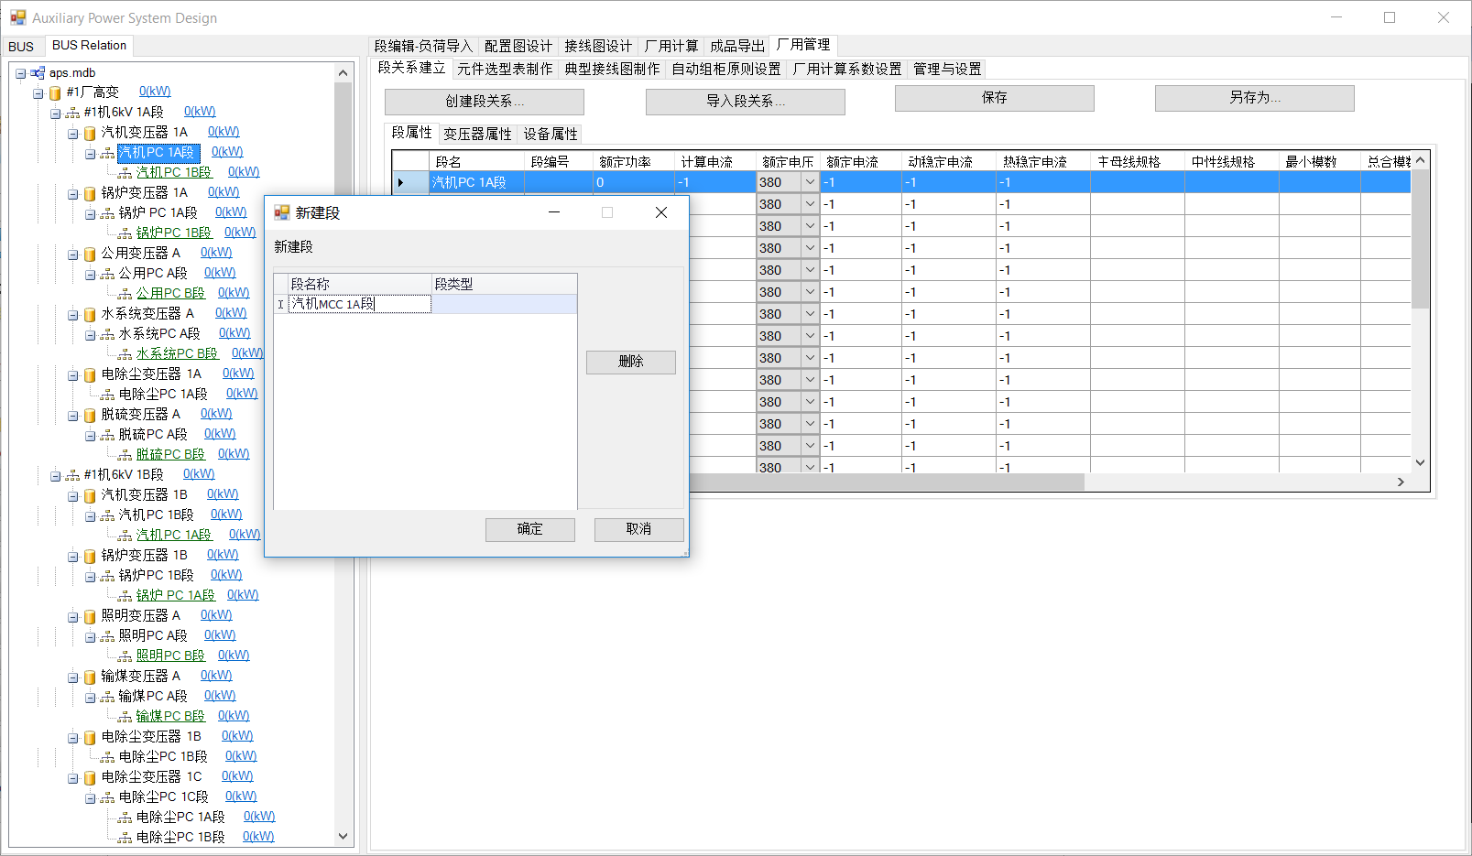
Task: Click the bus icon beside 脱硫PC A段
Action: [107, 435]
